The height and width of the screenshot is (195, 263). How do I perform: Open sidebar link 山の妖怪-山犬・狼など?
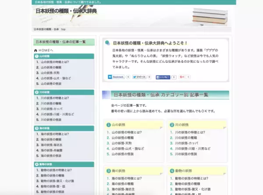(x=56, y=78)
